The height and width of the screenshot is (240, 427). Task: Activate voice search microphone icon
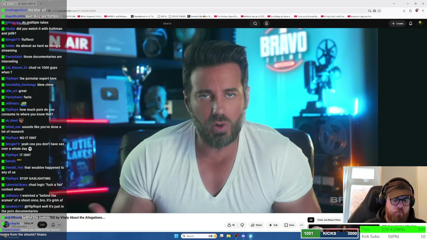pos(266,23)
